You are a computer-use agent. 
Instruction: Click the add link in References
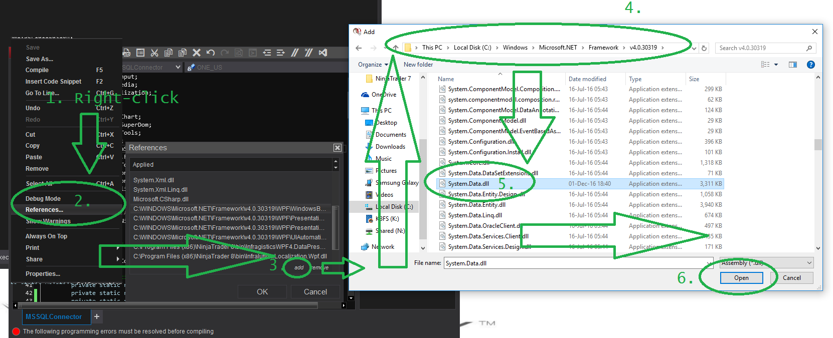click(x=299, y=267)
